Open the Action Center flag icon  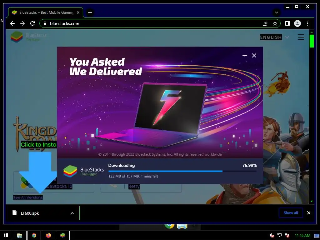(287, 236)
